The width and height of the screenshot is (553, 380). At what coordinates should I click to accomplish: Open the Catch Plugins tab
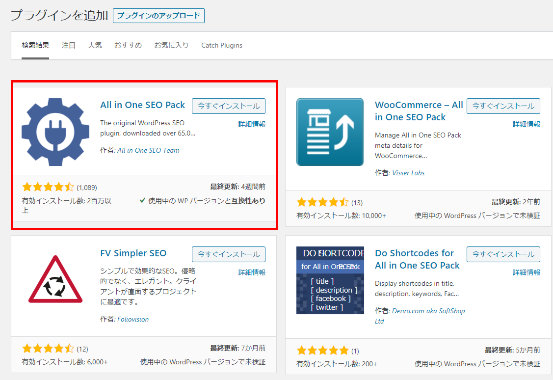pyautogui.click(x=221, y=45)
